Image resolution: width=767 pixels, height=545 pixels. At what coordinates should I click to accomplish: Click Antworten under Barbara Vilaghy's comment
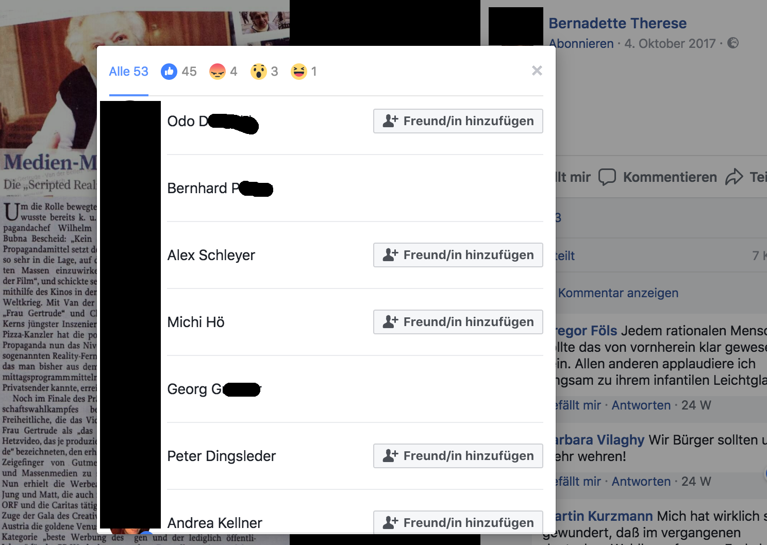(641, 481)
